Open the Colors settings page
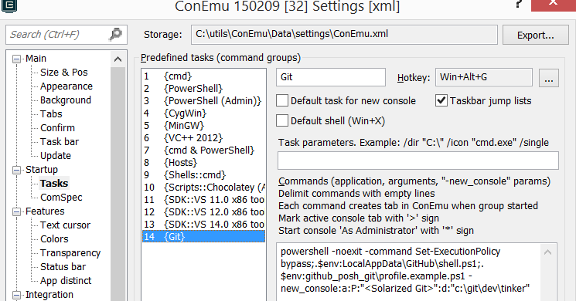The width and height of the screenshot is (576, 301). [x=54, y=239]
